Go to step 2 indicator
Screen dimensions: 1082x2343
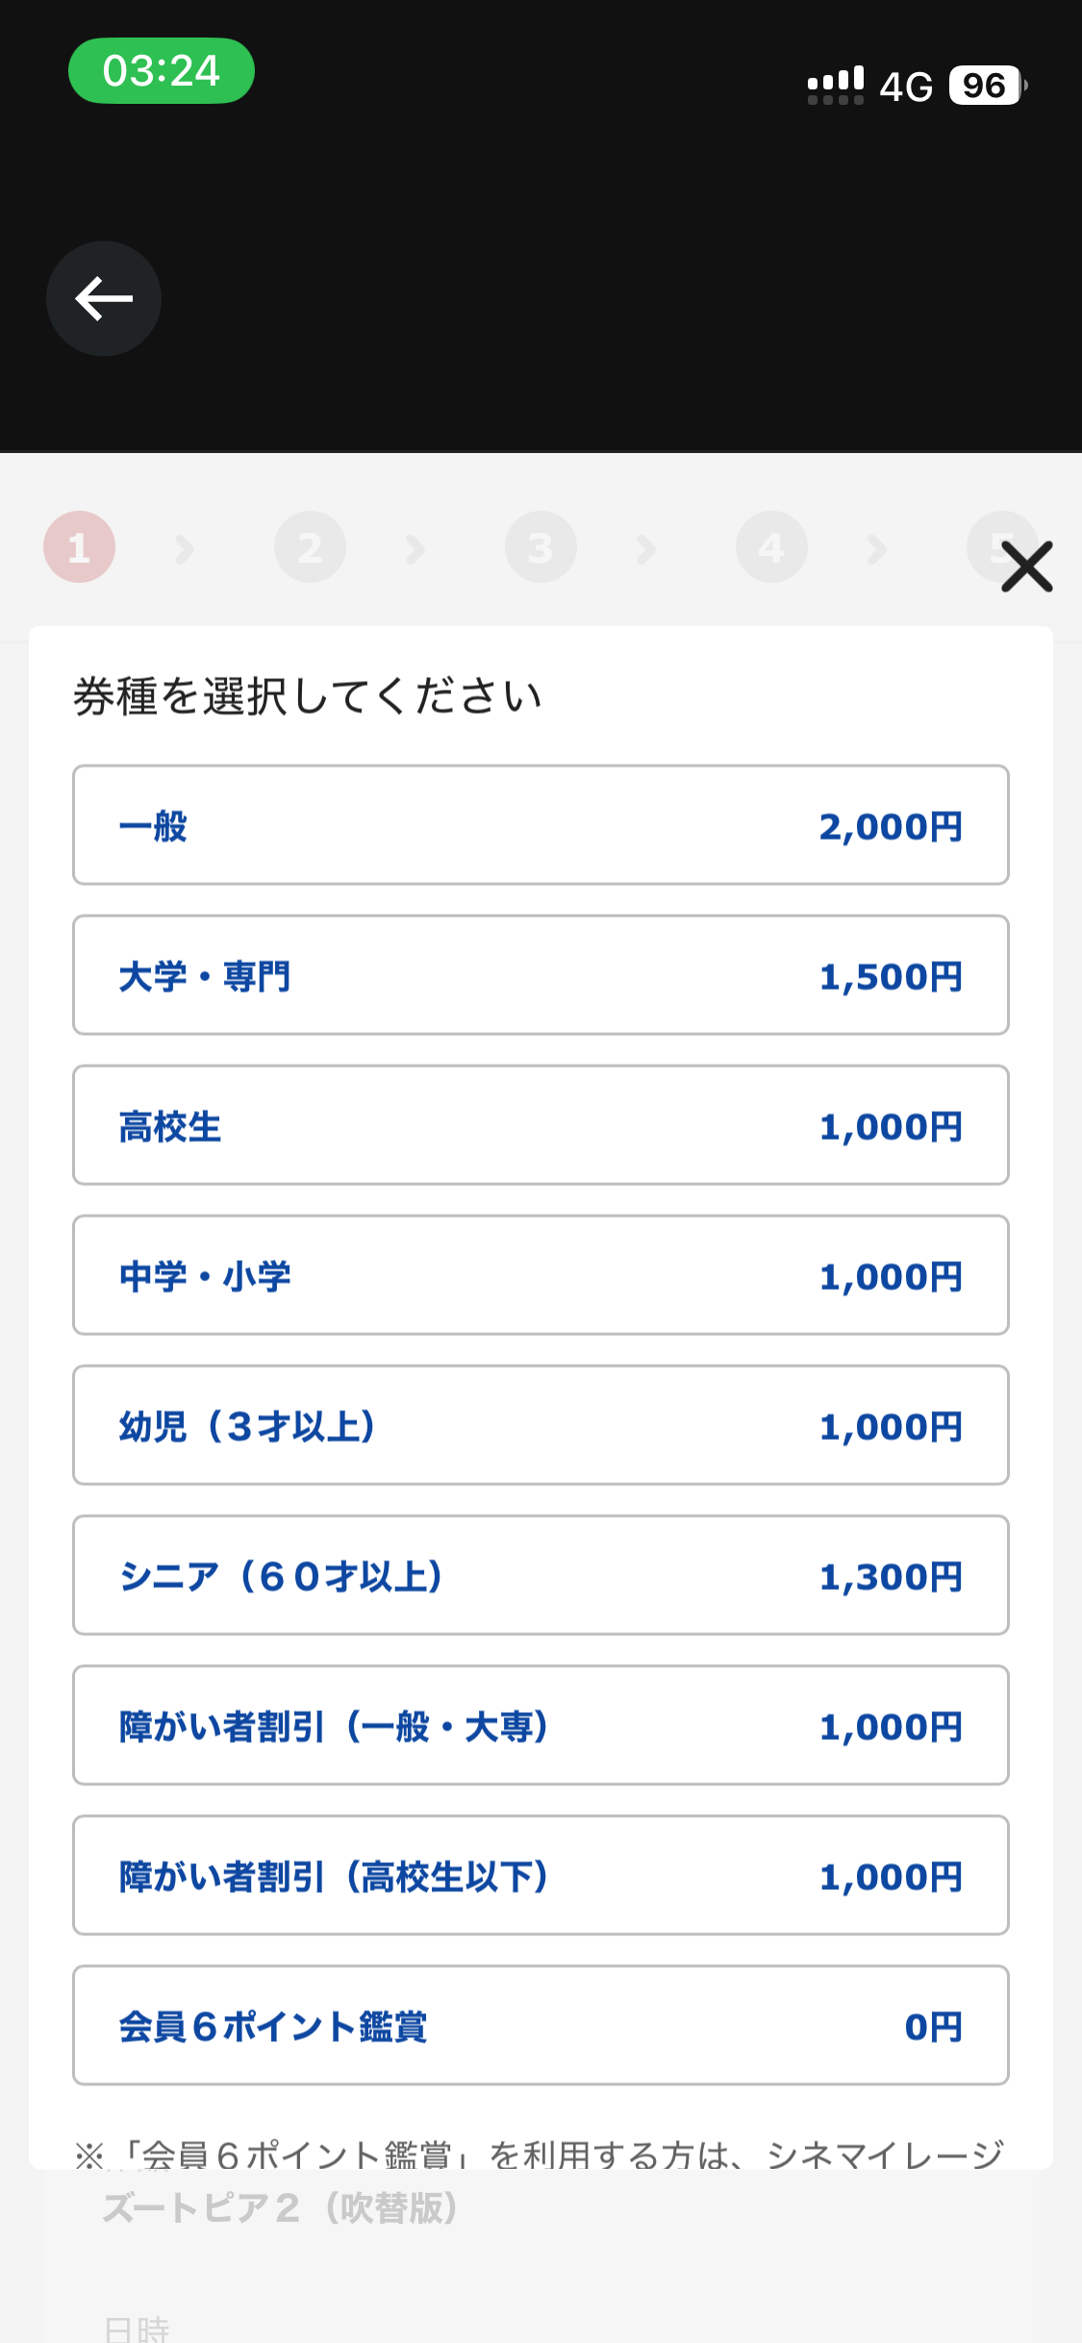310,547
